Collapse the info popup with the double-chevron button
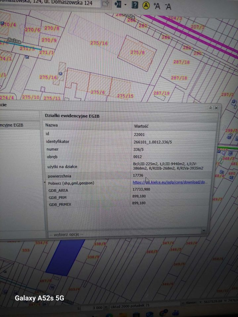 (x=211, y=108)
